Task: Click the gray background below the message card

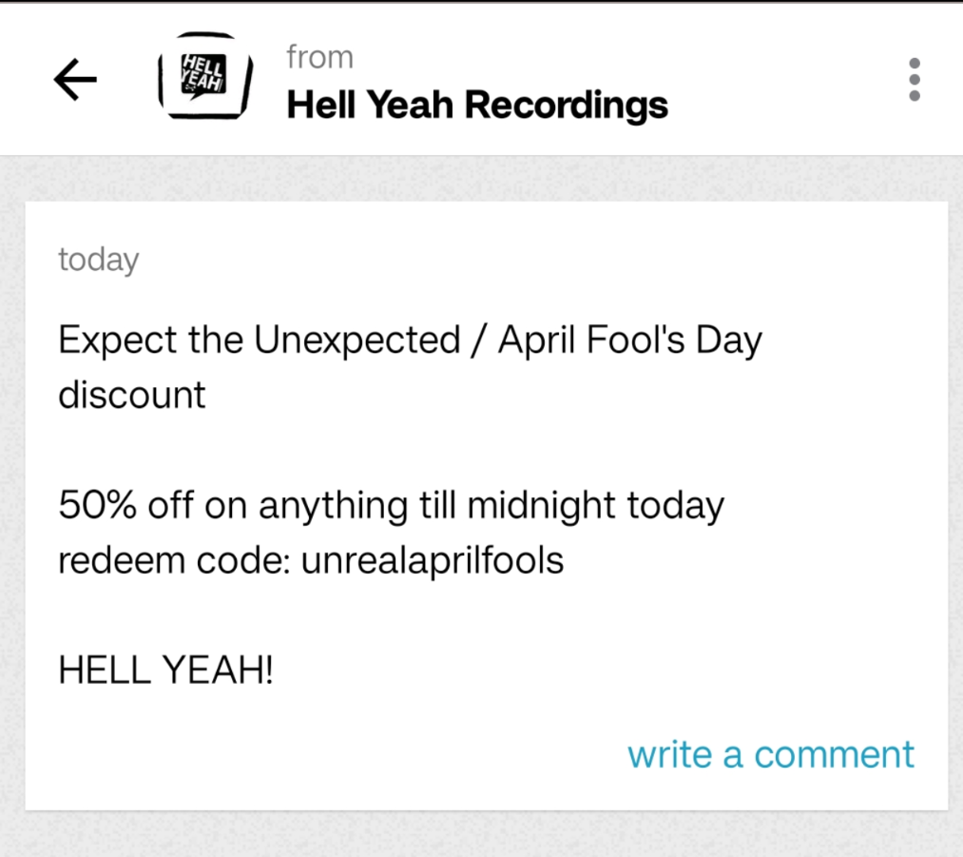Action: [x=481, y=835]
